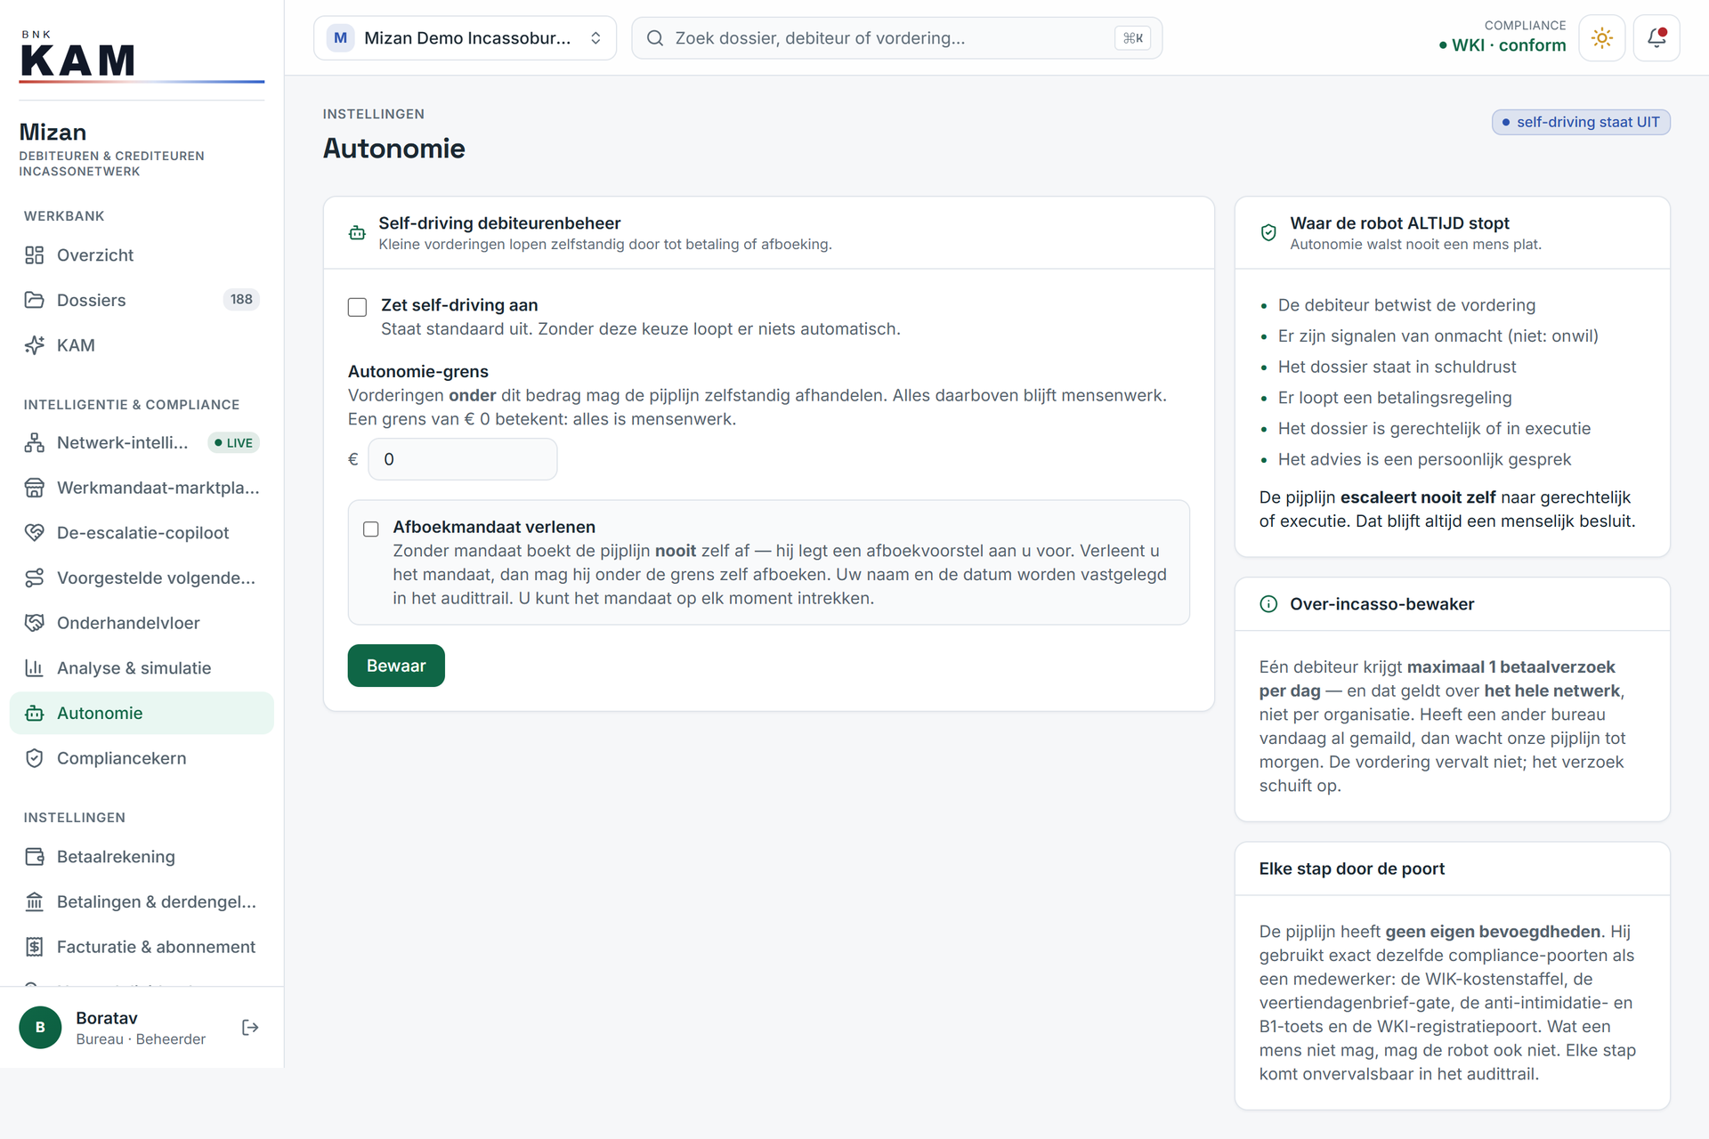Image resolution: width=1709 pixels, height=1139 pixels.
Task: Click the robot icon beside Self-driving debiteurenbeheer
Action: tap(357, 233)
